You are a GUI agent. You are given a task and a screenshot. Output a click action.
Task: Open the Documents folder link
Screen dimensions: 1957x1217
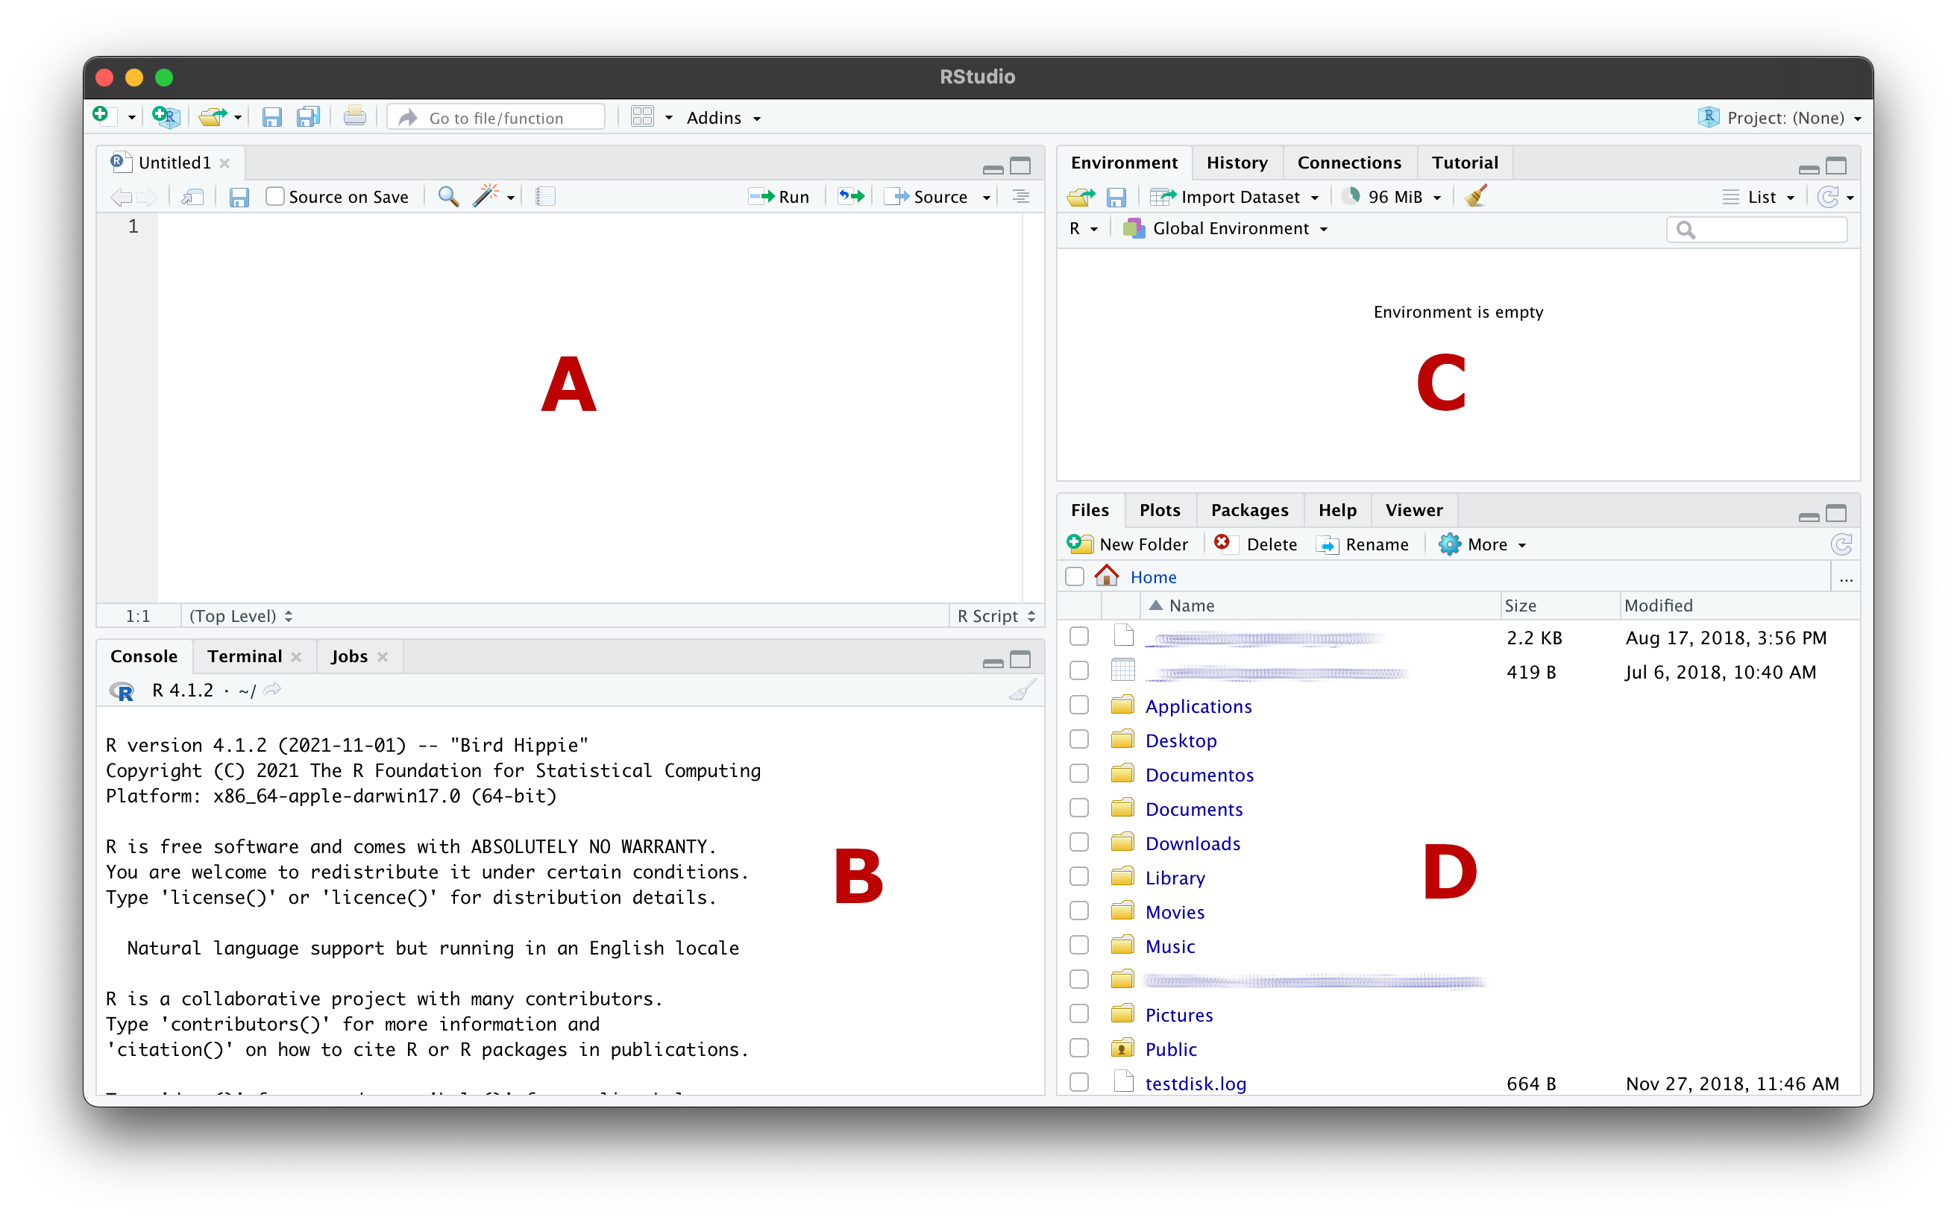[x=1193, y=809]
